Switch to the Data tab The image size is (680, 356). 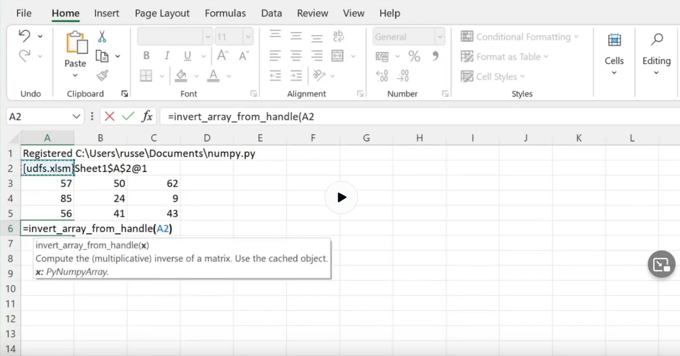pos(271,13)
